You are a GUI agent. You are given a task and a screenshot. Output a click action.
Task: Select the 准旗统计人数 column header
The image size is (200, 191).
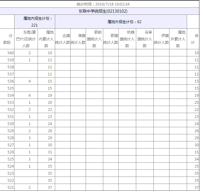coord(78,39)
